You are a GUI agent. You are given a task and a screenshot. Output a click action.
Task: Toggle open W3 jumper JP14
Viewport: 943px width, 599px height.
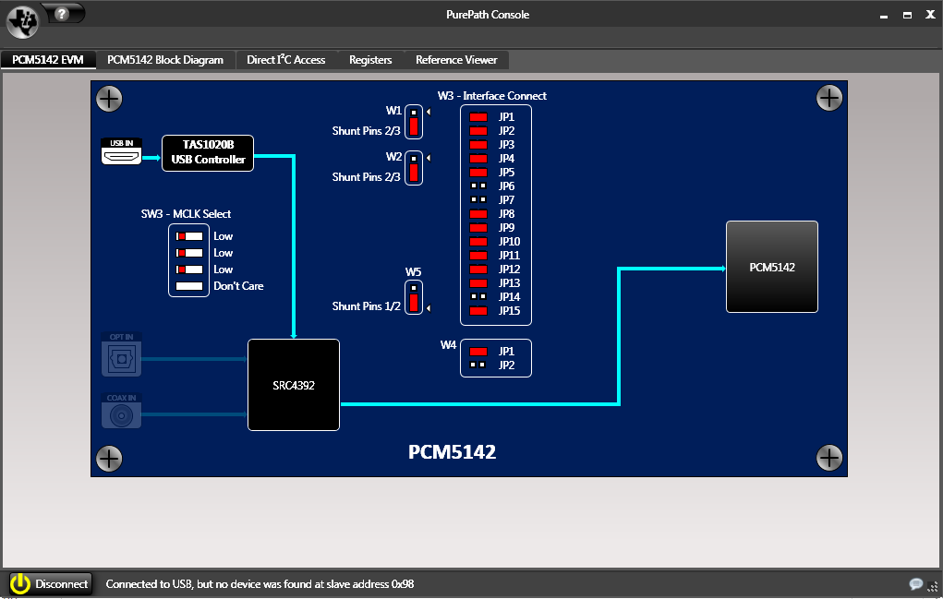point(478,297)
